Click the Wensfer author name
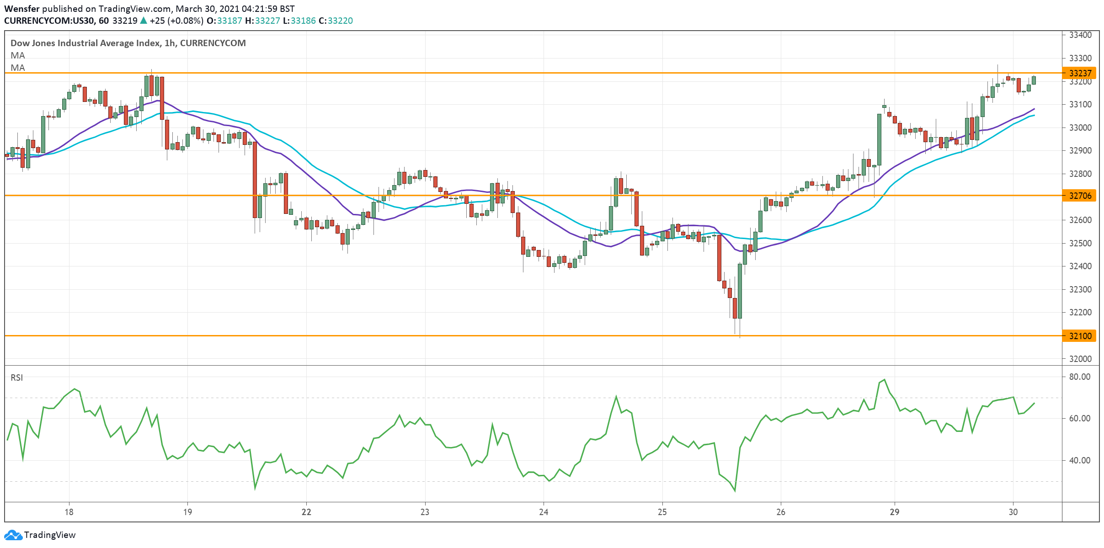This screenshot has width=1104, height=548. point(21,9)
